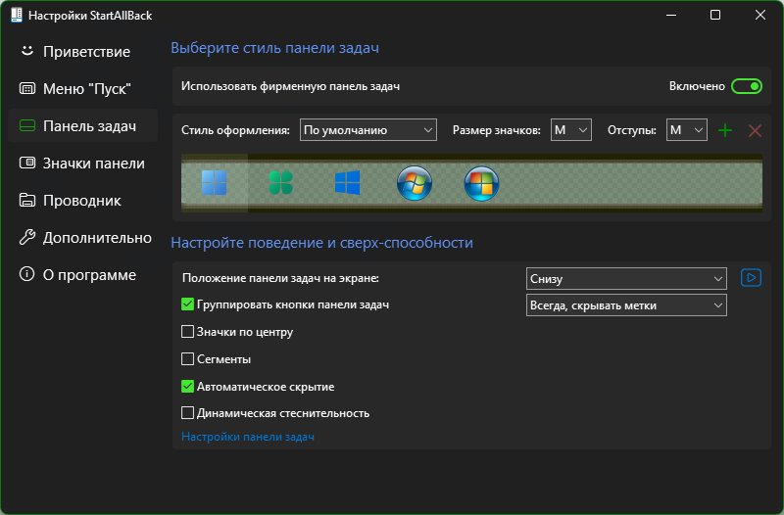Choose the Windows Vista orb start icon
The width and height of the screenshot is (784, 515).
(x=481, y=183)
